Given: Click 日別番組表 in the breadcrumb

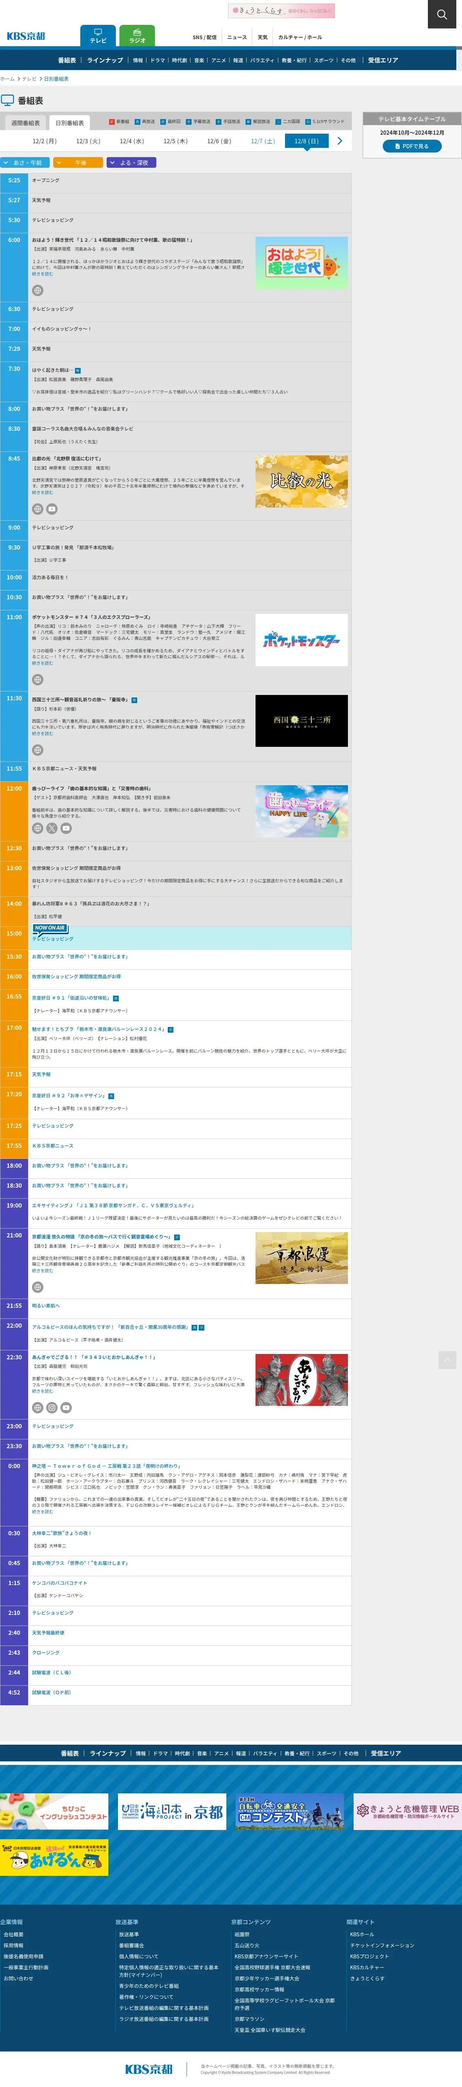Looking at the screenshot, I should (x=56, y=79).
